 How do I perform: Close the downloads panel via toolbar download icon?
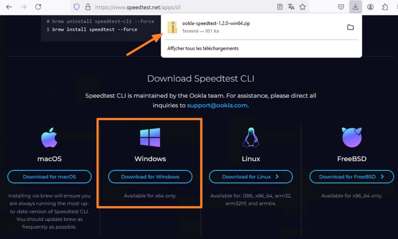tap(355, 7)
